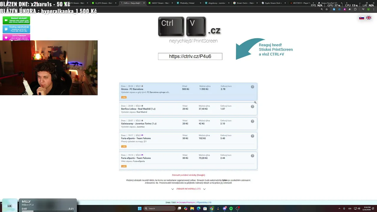
Task: Click 'Girona - FC Barcelona' match name
Action: click(x=132, y=89)
